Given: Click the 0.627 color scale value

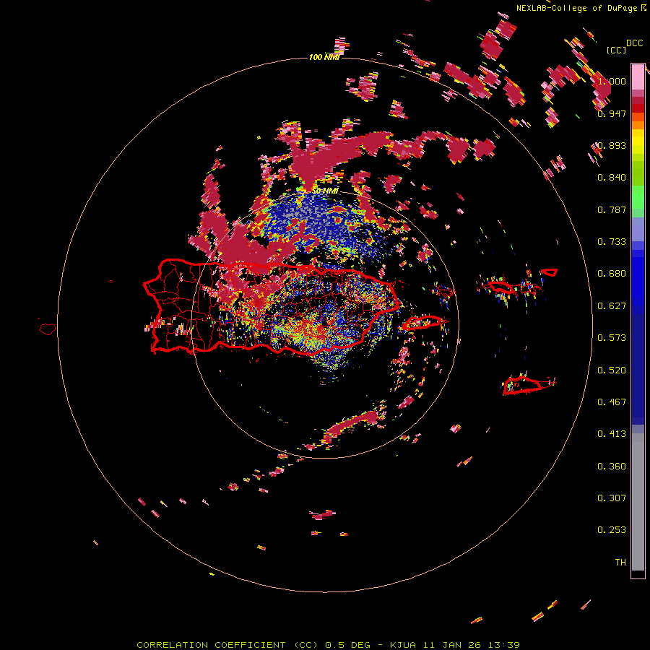Looking at the screenshot, I should coord(612,306).
